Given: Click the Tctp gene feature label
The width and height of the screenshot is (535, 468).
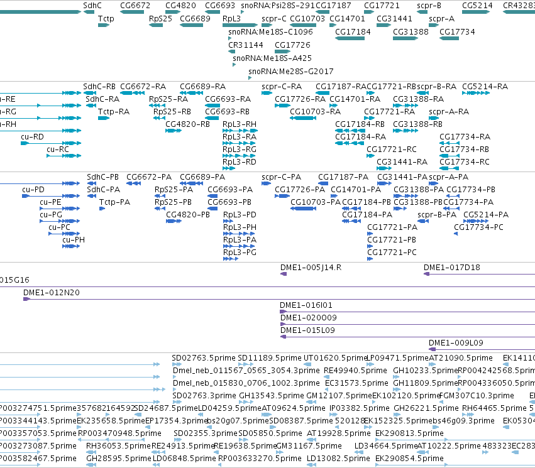Looking at the screenshot, I should [106, 19].
